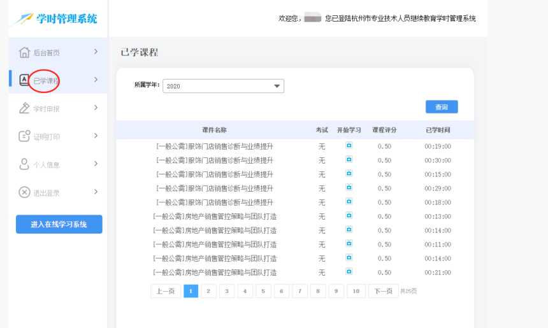Open the 后台首页 menu item
Viewport: 548px width, 328px height.
pyautogui.click(x=58, y=52)
